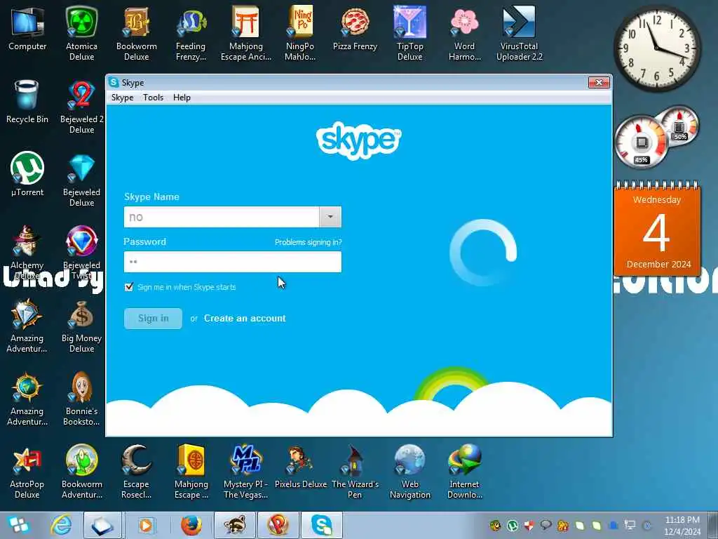Click the network tray icon
This screenshot has height=539, width=718.
[630, 525]
